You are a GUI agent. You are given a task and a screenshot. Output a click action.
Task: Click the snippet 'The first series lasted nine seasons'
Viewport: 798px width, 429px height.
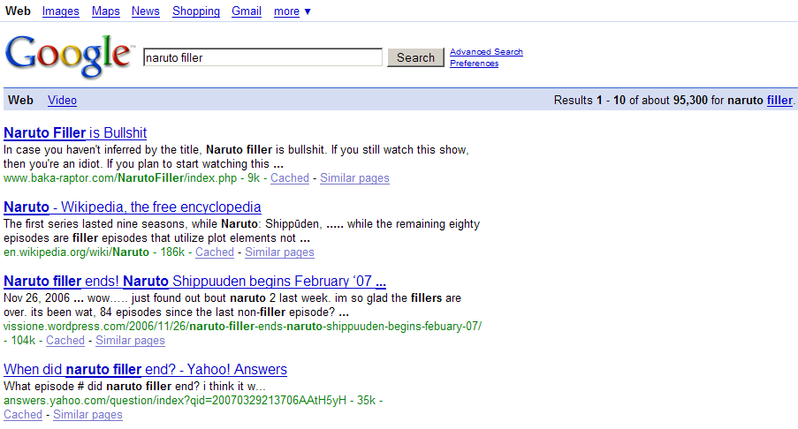[242, 230]
